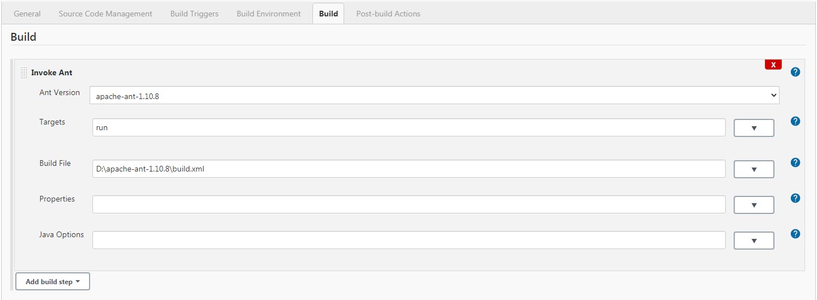Expand the Targets text area arrow
This screenshot has width=817, height=300.
tap(754, 128)
